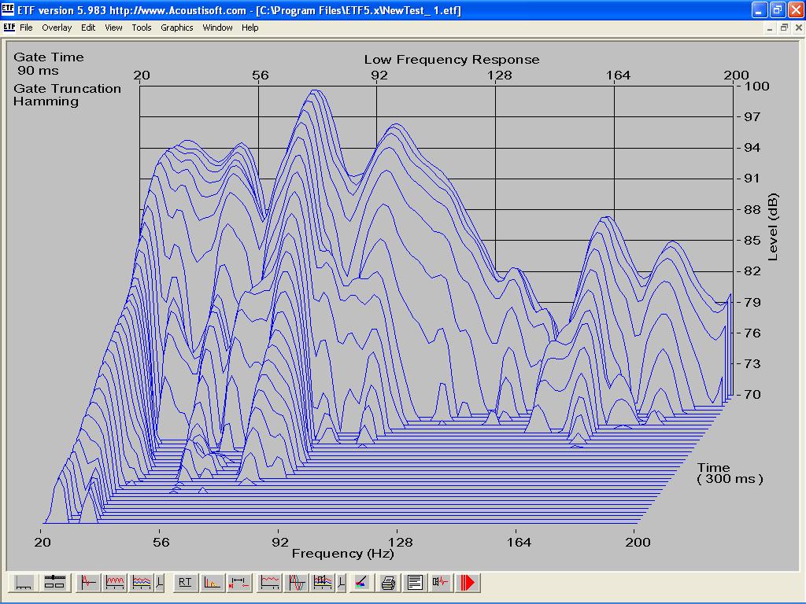Open the Tools menu
This screenshot has width=806, height=604.
point(142,28)
